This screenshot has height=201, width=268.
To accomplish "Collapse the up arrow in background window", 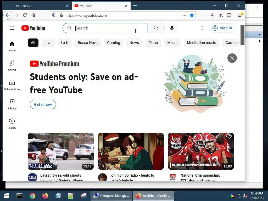I will click(259, 35).
